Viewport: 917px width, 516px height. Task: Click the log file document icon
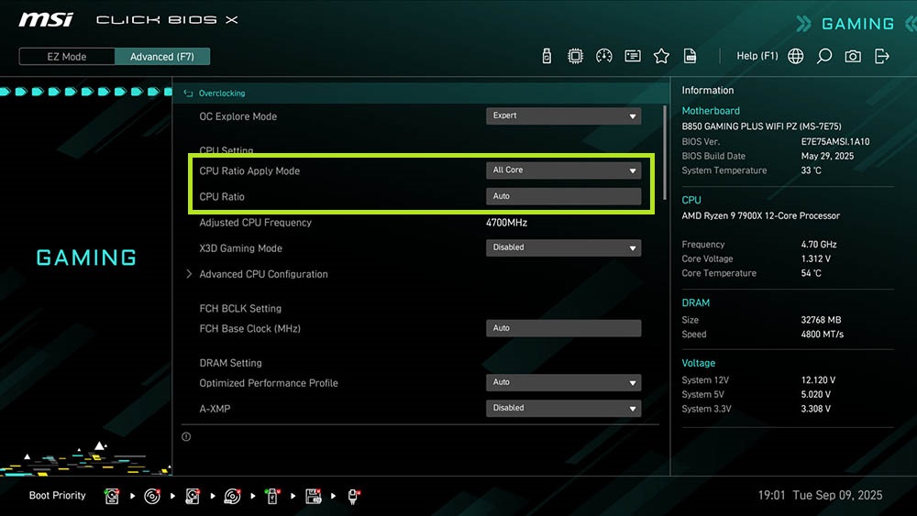pos(691,56)
